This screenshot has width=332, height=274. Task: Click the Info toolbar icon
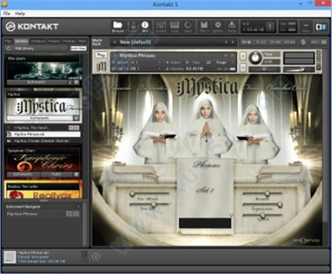pyautogui.click(x=145, y=27)
